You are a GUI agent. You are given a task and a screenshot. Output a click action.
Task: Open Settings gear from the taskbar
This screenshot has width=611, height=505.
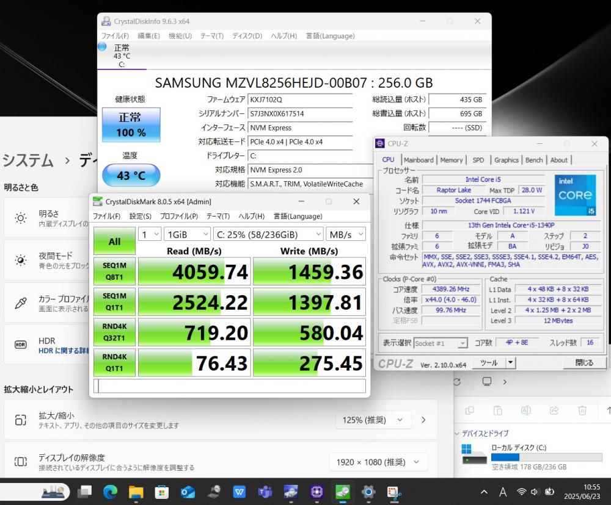[x=368, y=492]
